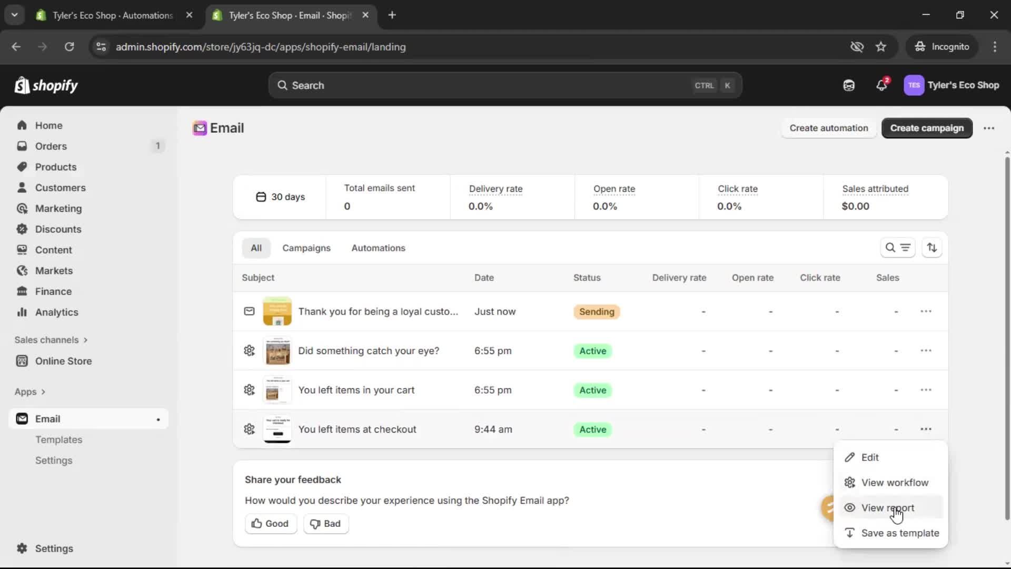Screen dimensions: 1011x569
Task: Open 'Did something catch your eye?' email
Action: [x=369, y=351]
